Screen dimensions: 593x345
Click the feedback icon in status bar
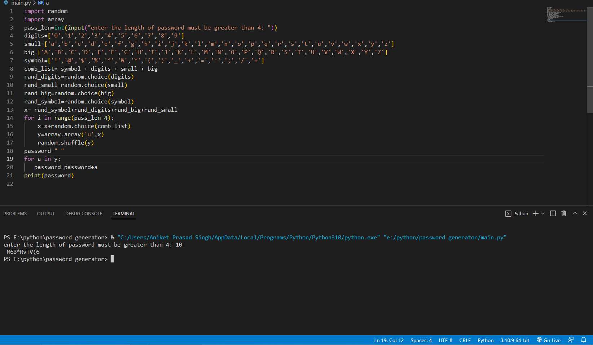(x=571, y=340)
